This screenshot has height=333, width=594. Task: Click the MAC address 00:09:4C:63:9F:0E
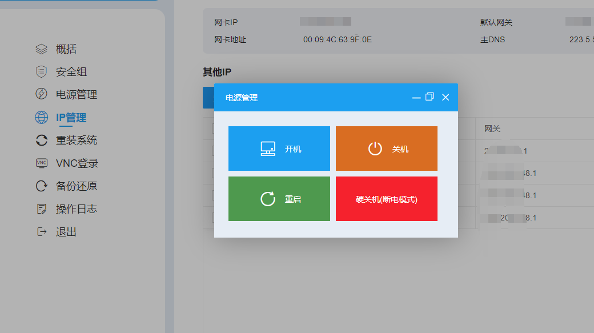[337, 39]
